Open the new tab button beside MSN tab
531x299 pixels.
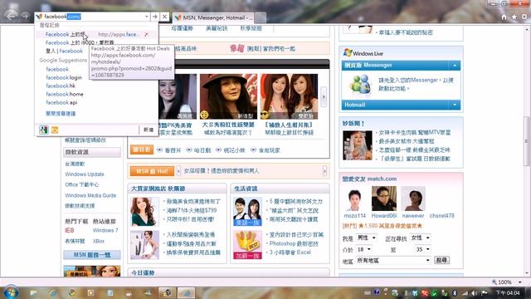coord(260,17)
